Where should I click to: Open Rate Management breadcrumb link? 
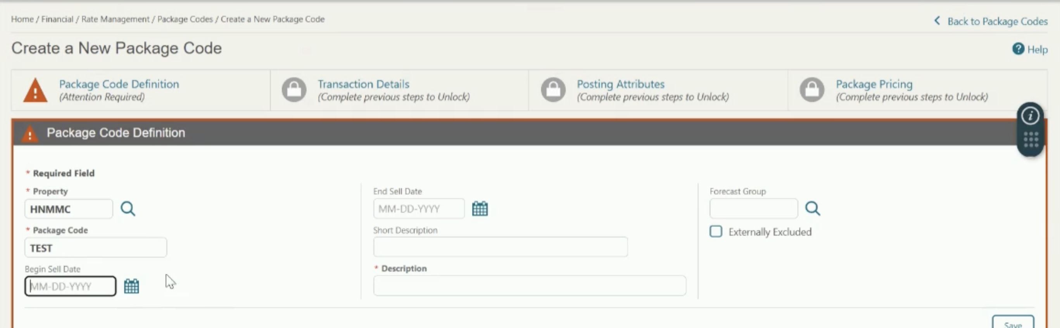[115, 19]
